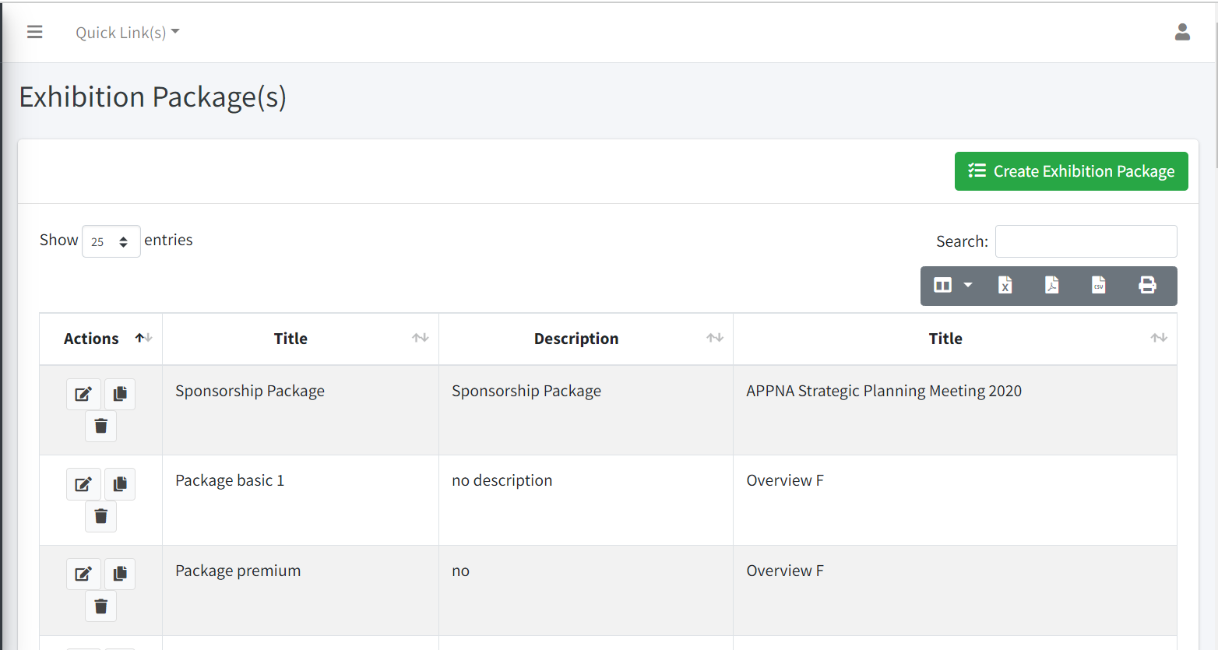Print the exhibition packages table
The width and height of the screenshot is (1218, 650).
pos(1146,286)
